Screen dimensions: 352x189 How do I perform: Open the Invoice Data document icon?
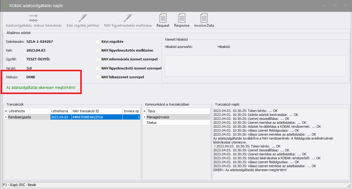pyautogui.click(x=204, y=18)
